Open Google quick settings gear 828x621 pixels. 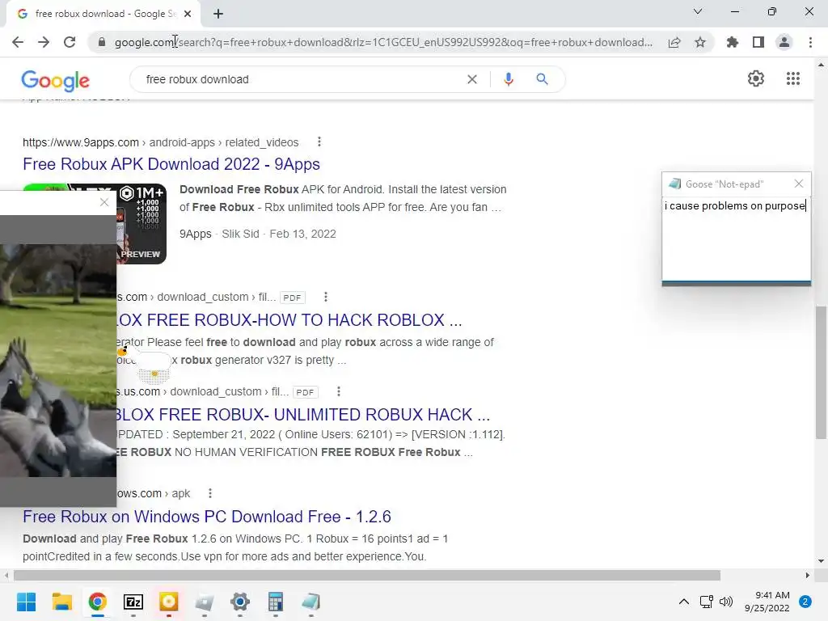tap(756, 78)
